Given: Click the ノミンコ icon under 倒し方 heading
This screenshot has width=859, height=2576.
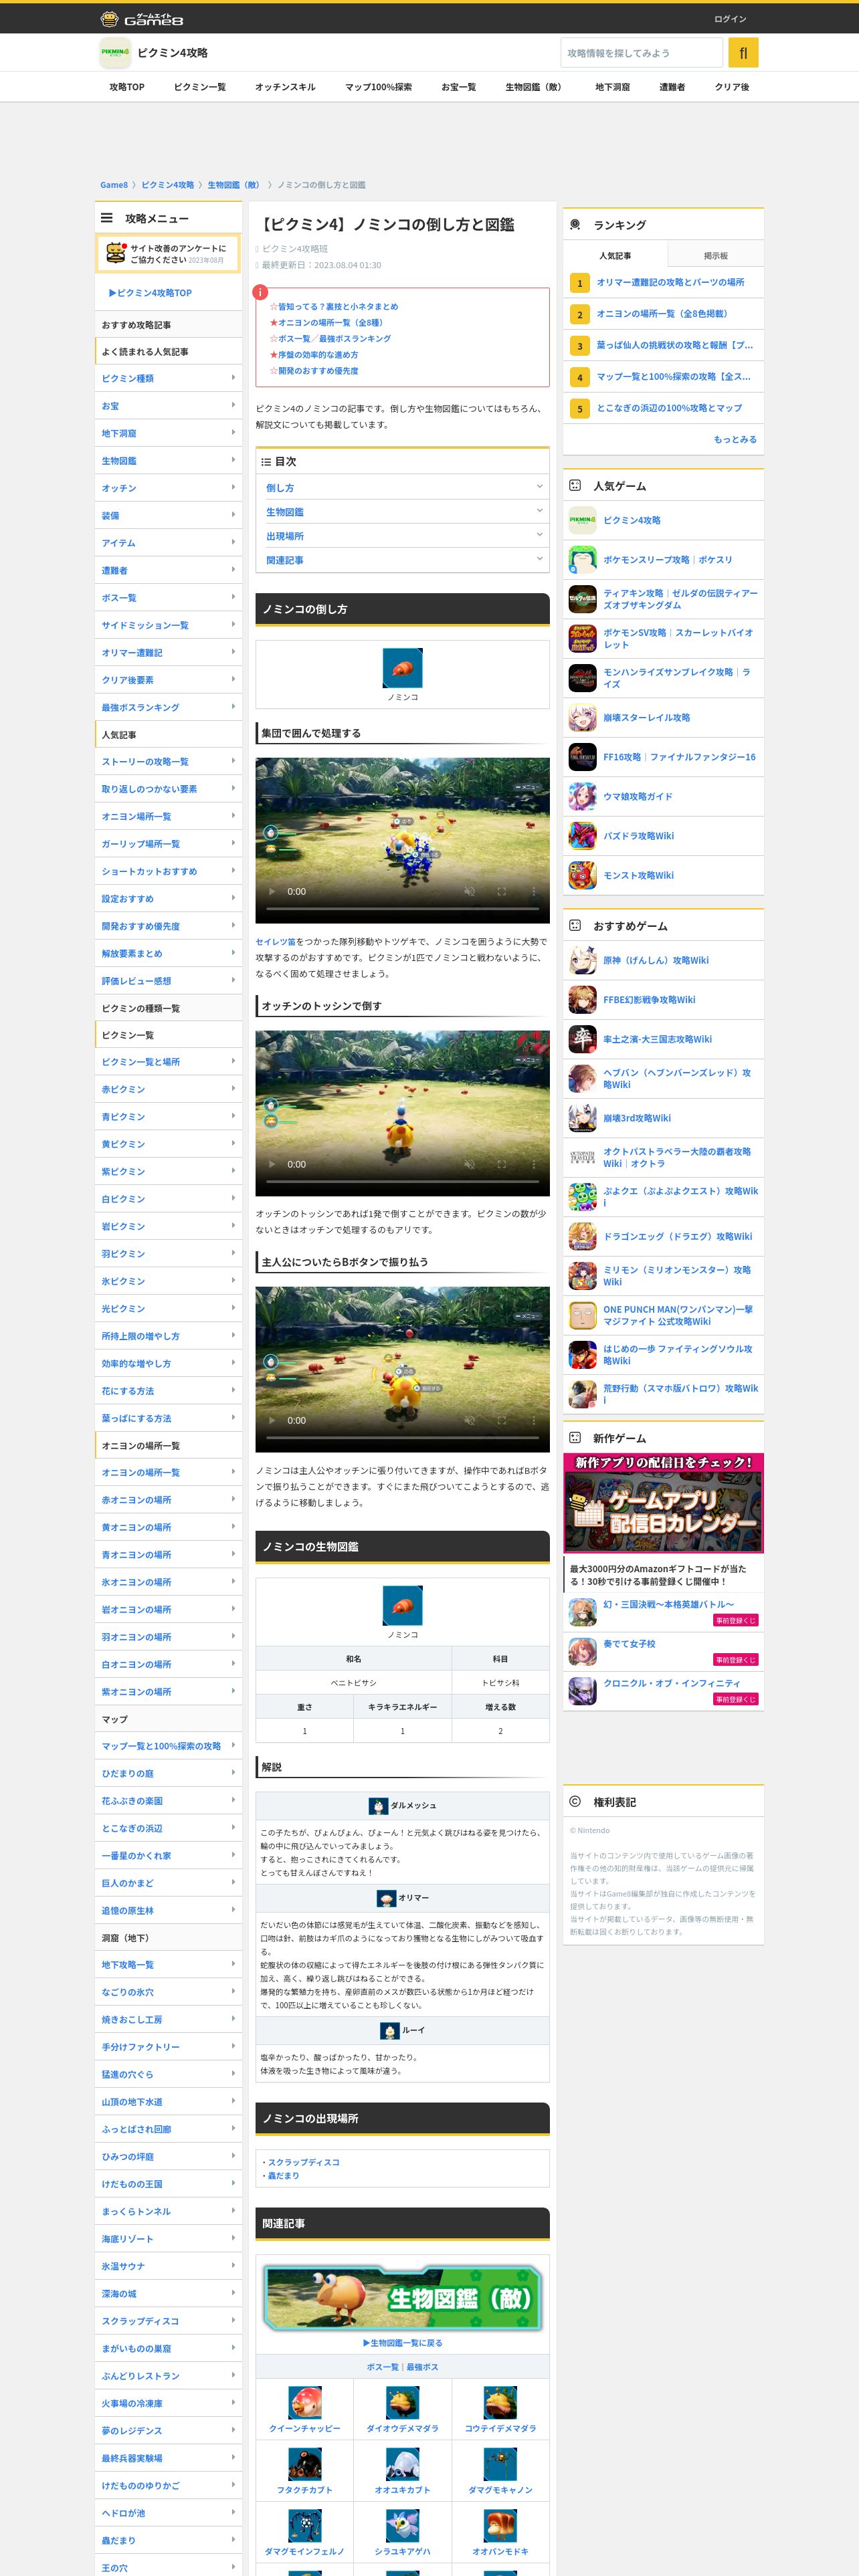Looking at the screenshot, I should 402,668.
